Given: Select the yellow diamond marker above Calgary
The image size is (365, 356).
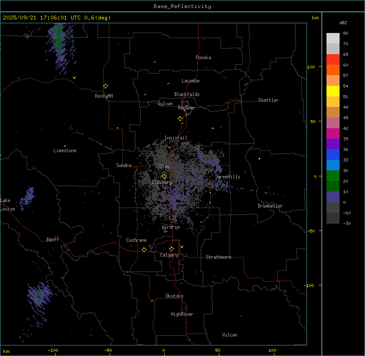Looking at the screenshot, I should tap(171, 249).
